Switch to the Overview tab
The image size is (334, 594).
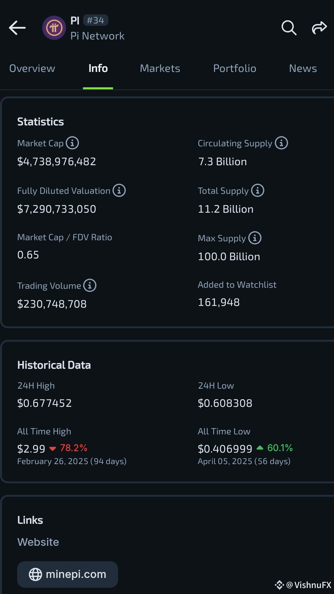click(x=32, y=68)
